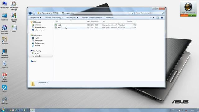Image resolution: width=199 pixels, height=112 pixels.
Task: Select the Test1 add-in file
Action: (x=95, y=25)
